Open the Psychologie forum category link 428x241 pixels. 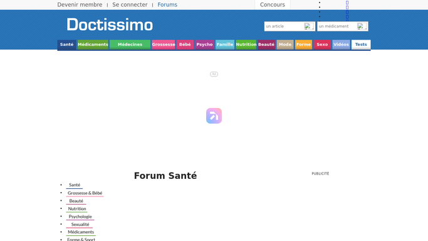tap(80, 217)
